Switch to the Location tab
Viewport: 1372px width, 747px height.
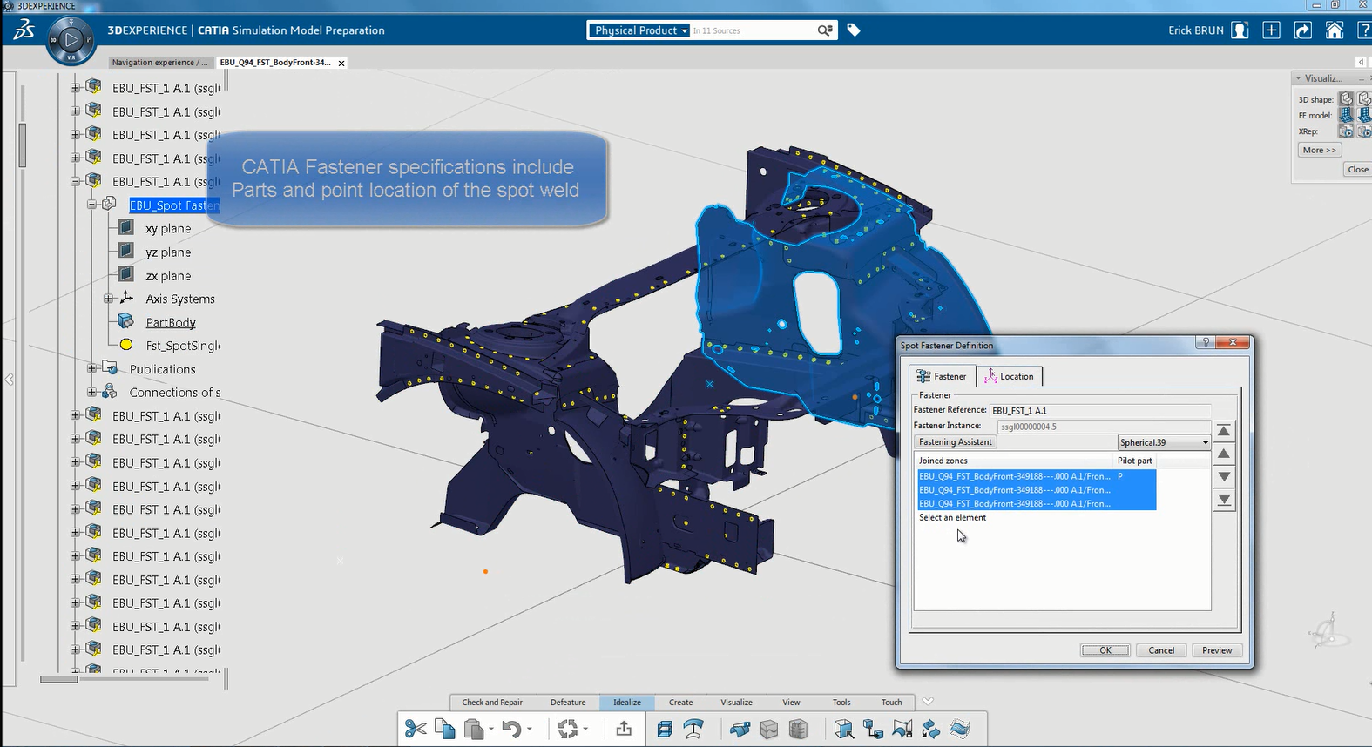point(1009,376)
